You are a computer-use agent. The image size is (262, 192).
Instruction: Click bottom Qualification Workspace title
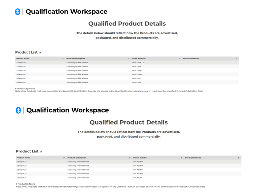point(67,110)
